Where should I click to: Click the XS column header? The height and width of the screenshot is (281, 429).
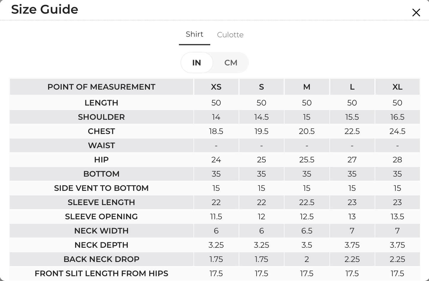pyautogui.click(x=216, y=87)
